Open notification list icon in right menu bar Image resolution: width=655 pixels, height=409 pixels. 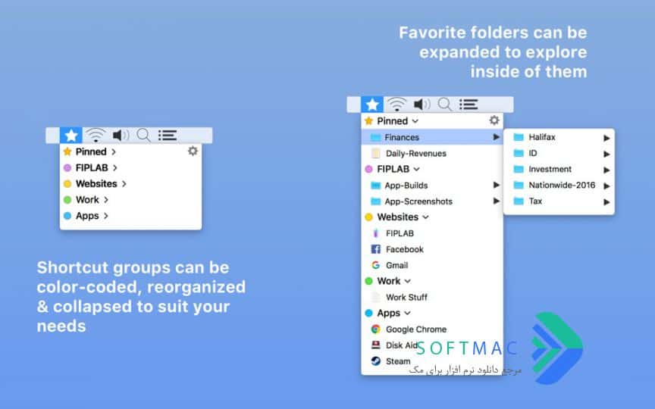(469, 105)
